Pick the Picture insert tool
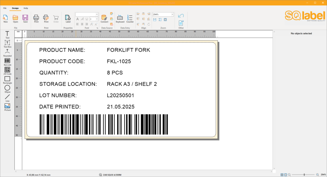Image resolution: width=327 pixels, height=177 pixels. (x=7, y=106)
